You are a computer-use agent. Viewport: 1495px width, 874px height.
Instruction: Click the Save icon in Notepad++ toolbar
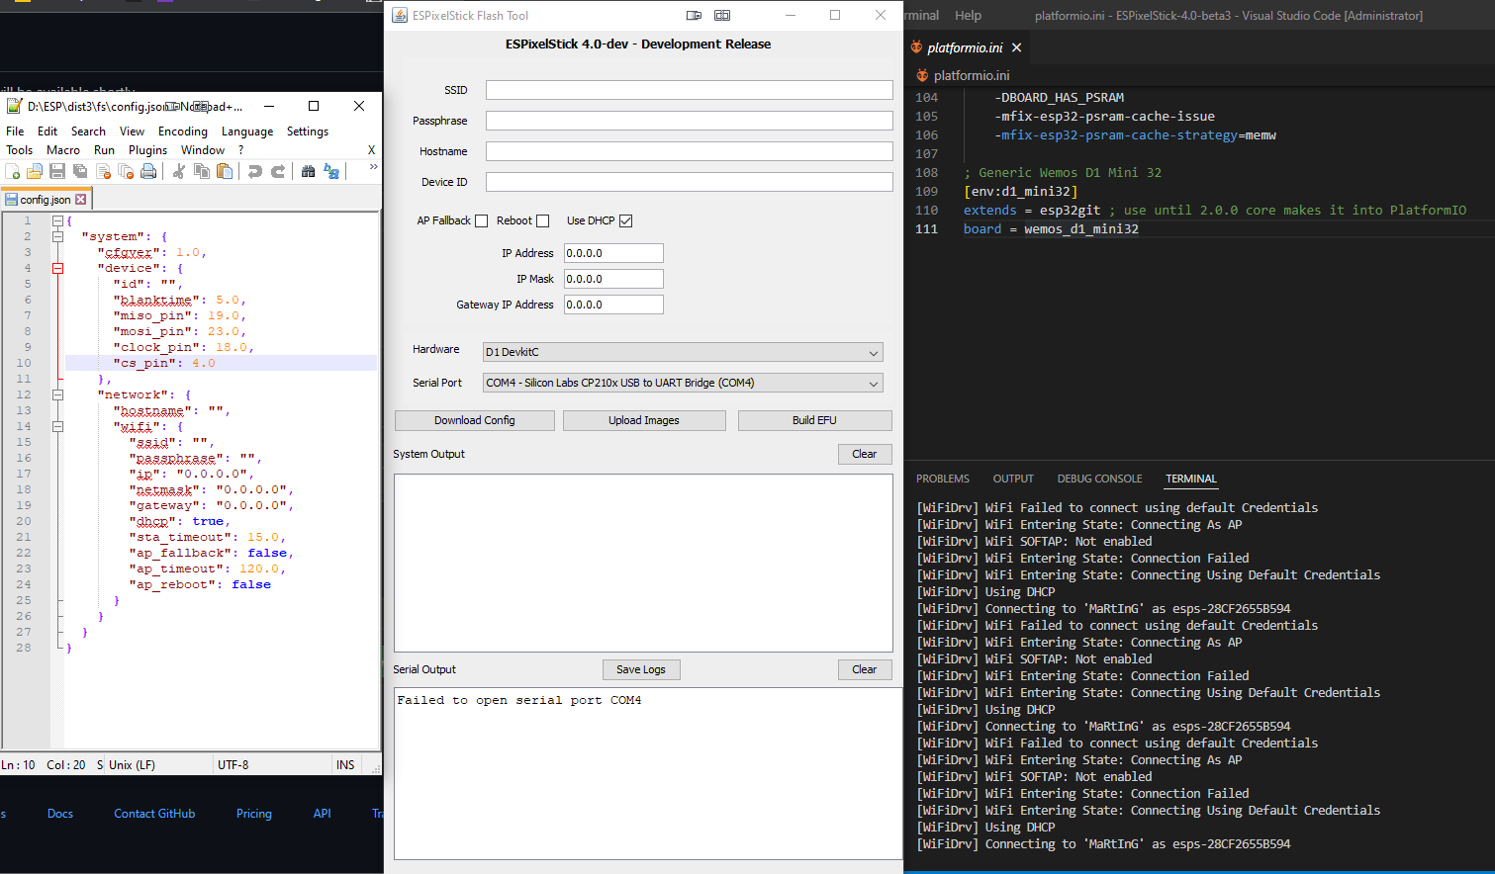pyautogui.click(x=57, y=171)
